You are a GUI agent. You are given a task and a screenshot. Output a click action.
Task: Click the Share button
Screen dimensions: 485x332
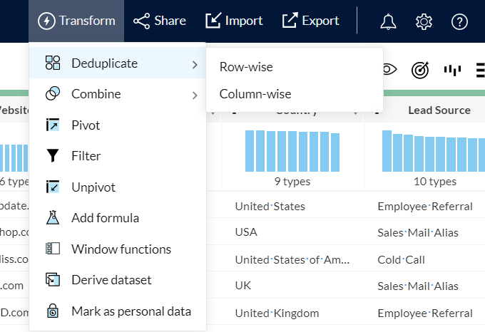160,21
